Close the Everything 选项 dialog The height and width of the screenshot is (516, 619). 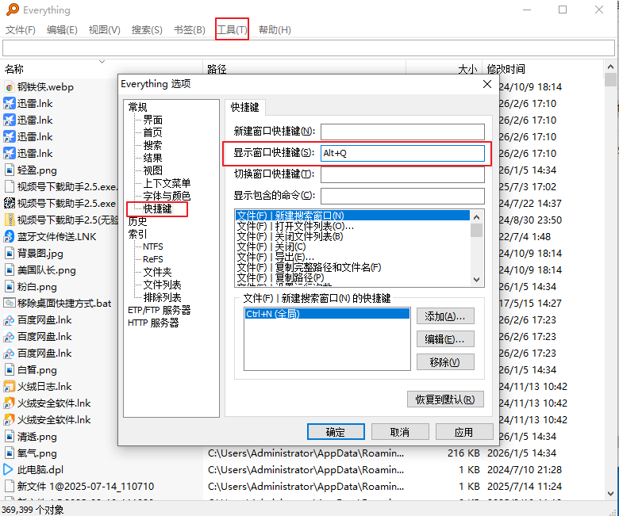(487, 84)
